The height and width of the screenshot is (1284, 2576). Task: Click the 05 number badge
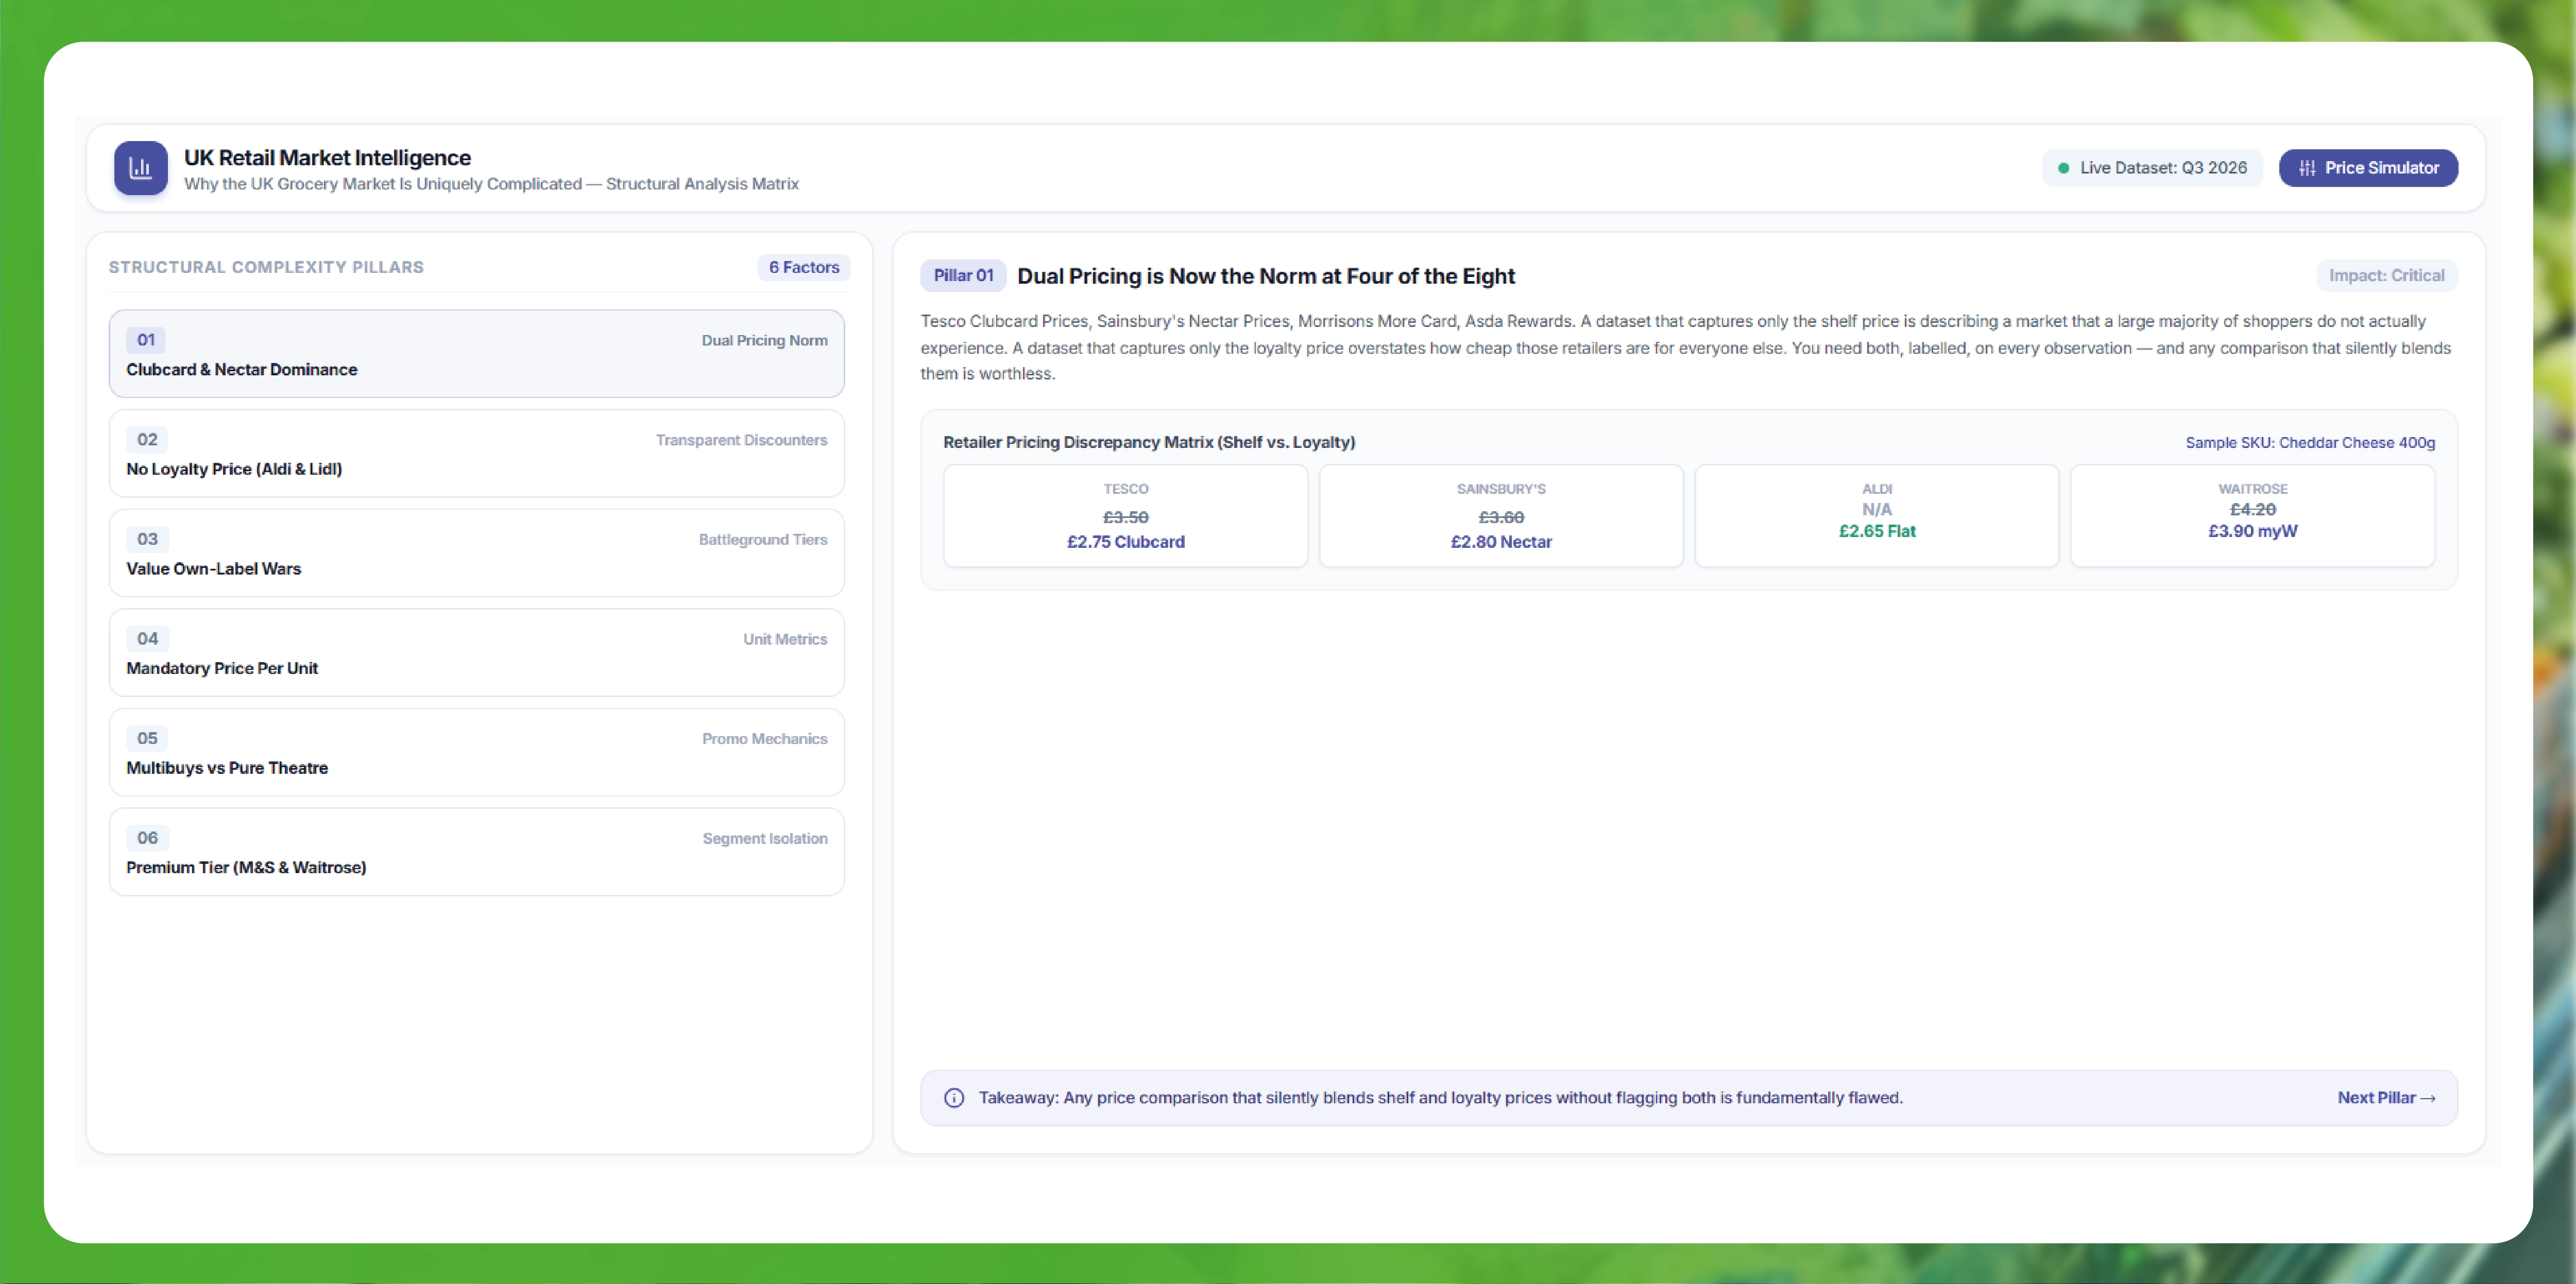pos(147,738)
